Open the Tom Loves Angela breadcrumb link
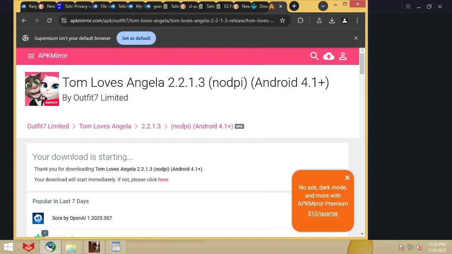 [x=105, y=126]
